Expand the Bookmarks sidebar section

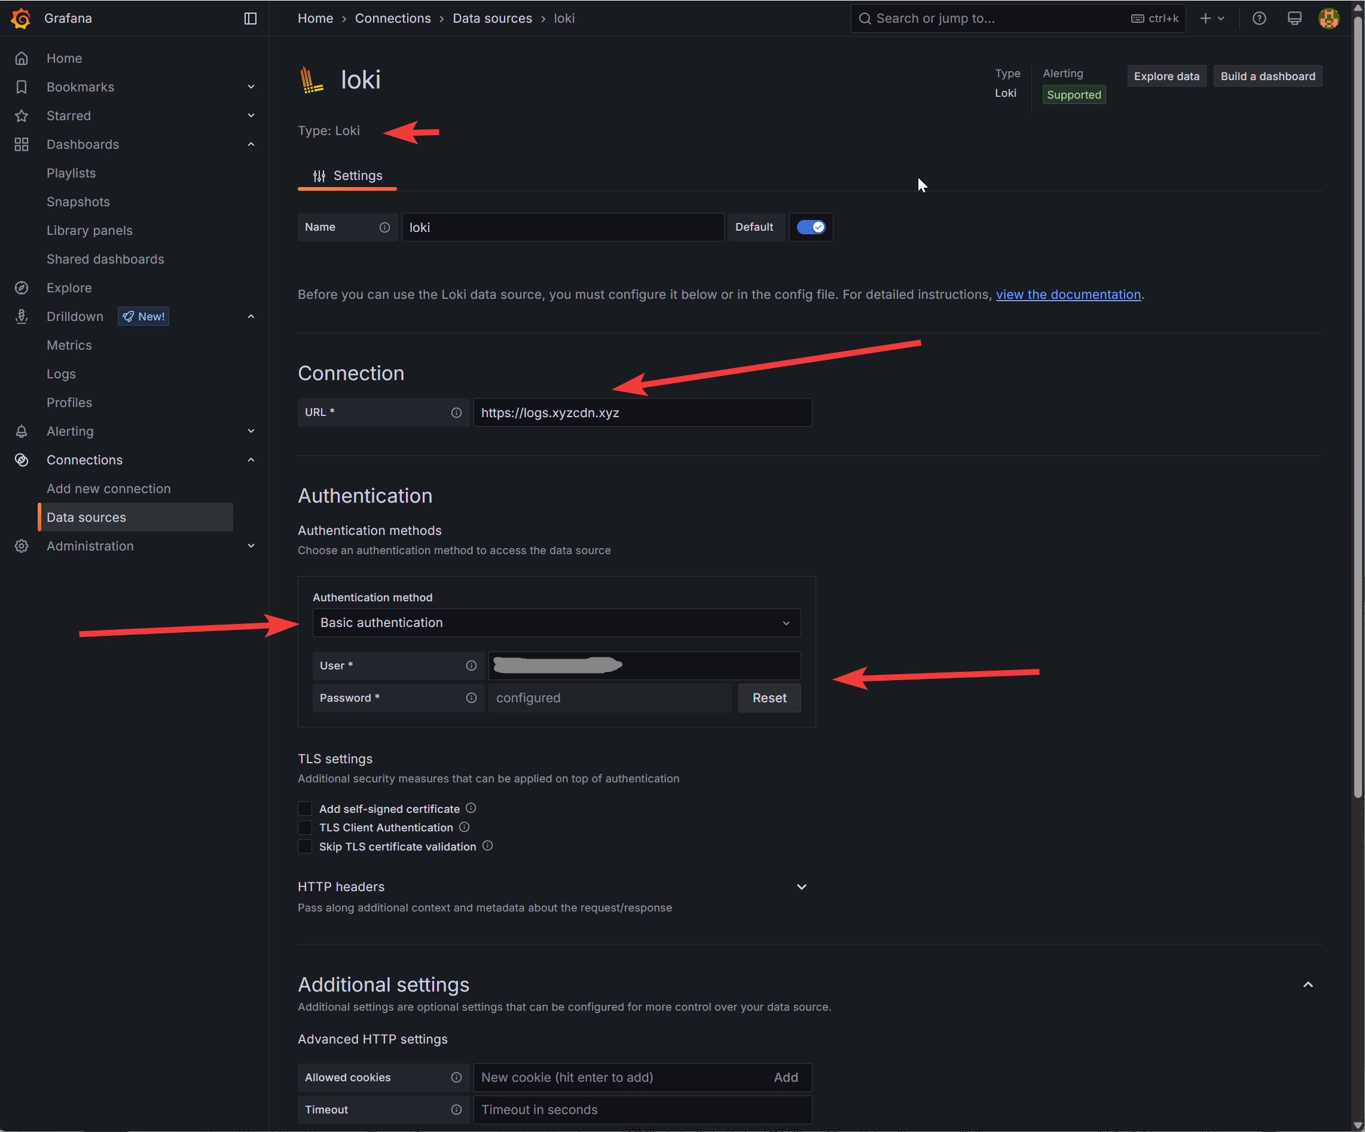click(251, 87)
